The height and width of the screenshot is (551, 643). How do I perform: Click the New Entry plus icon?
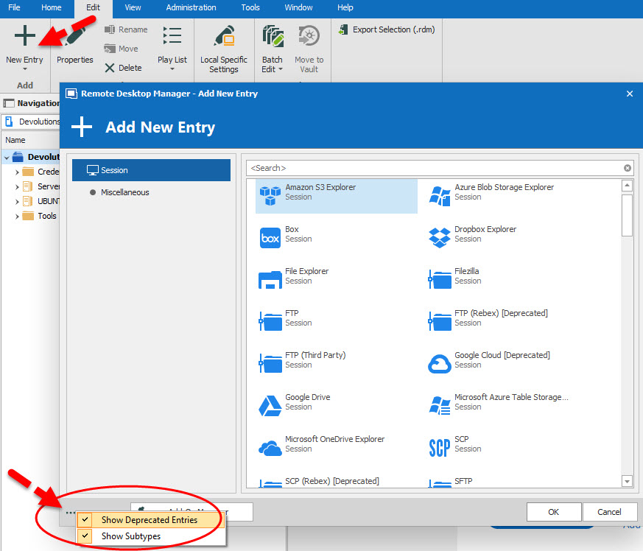tap(24, 37)
